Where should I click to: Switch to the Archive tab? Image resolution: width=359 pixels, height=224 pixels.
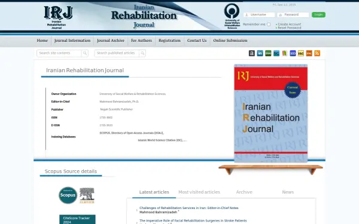244,192
